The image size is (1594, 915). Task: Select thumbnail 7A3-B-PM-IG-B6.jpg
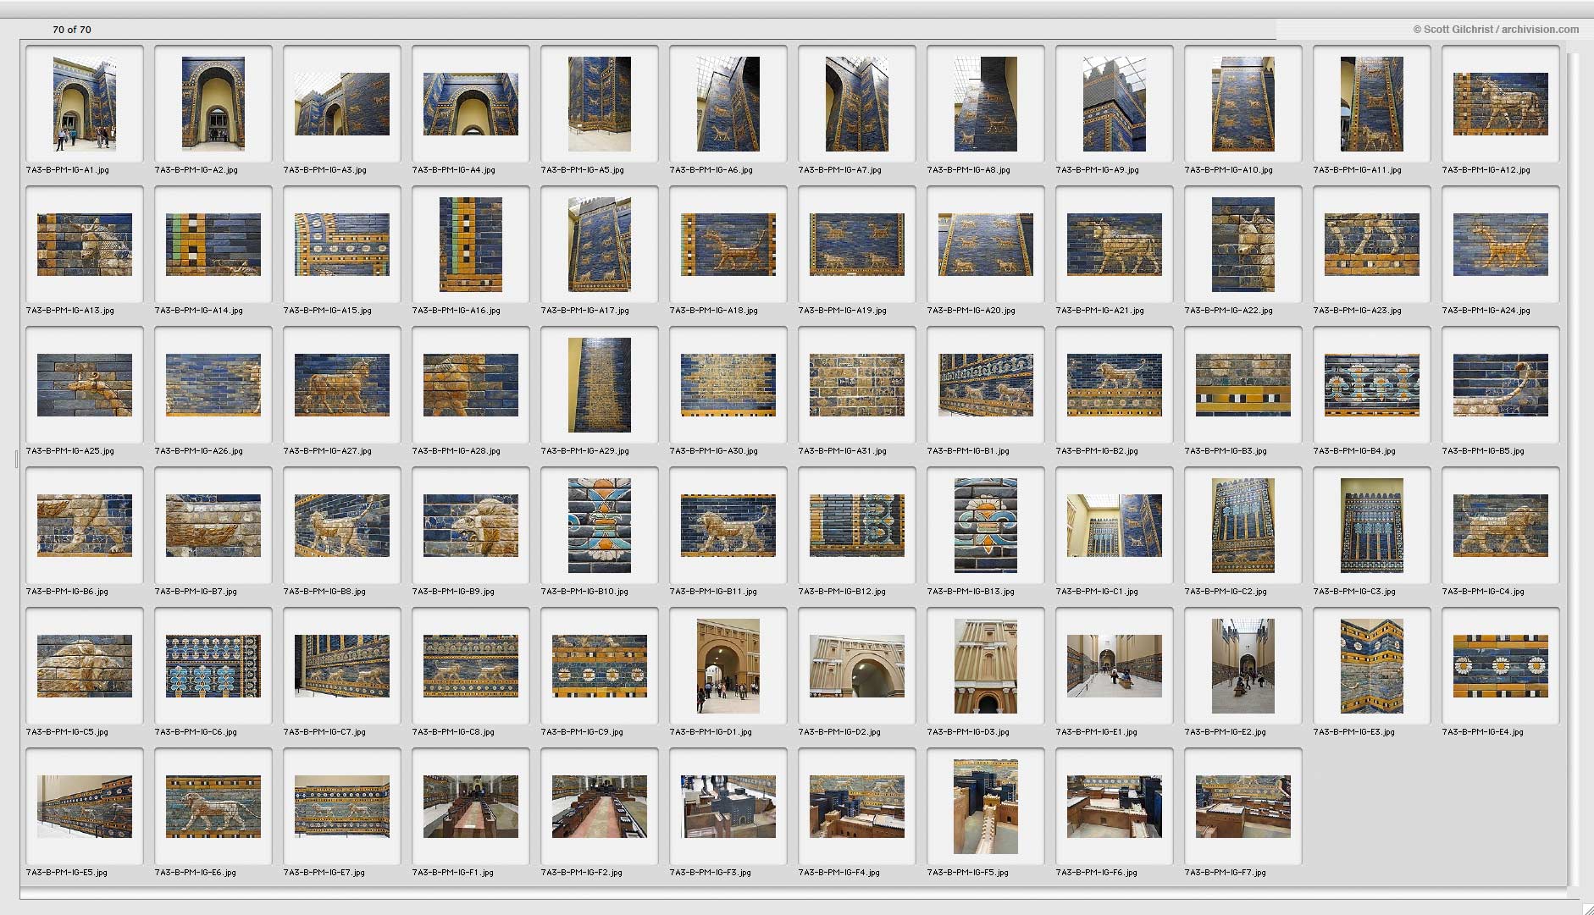pos(85,526)
